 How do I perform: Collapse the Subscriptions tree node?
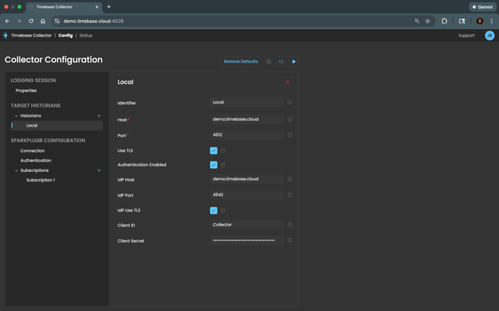16,170
